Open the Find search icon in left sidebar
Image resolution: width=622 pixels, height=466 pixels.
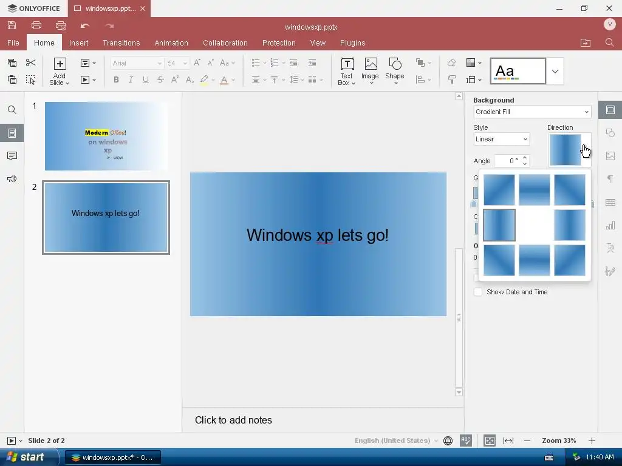[12, 110]
